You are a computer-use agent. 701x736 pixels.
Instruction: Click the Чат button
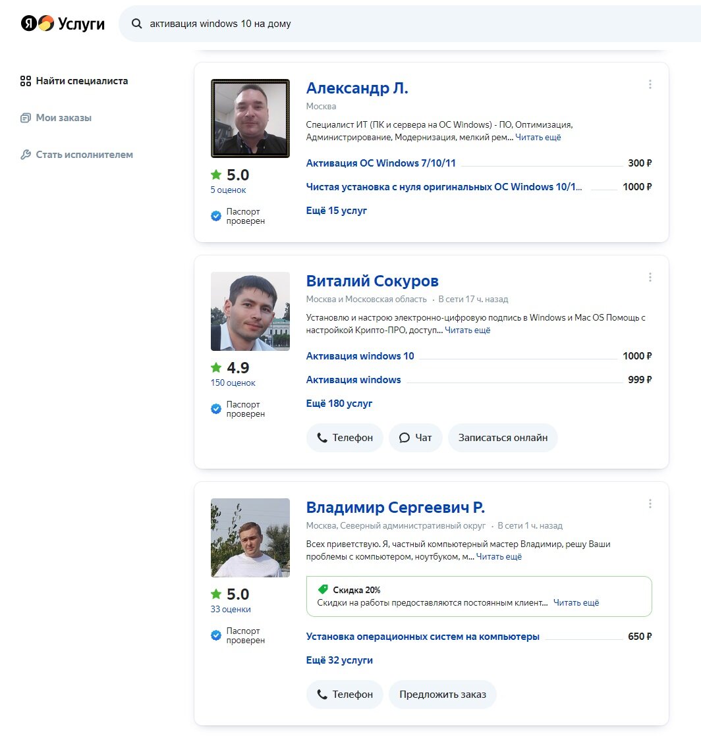tap(415, 438)
